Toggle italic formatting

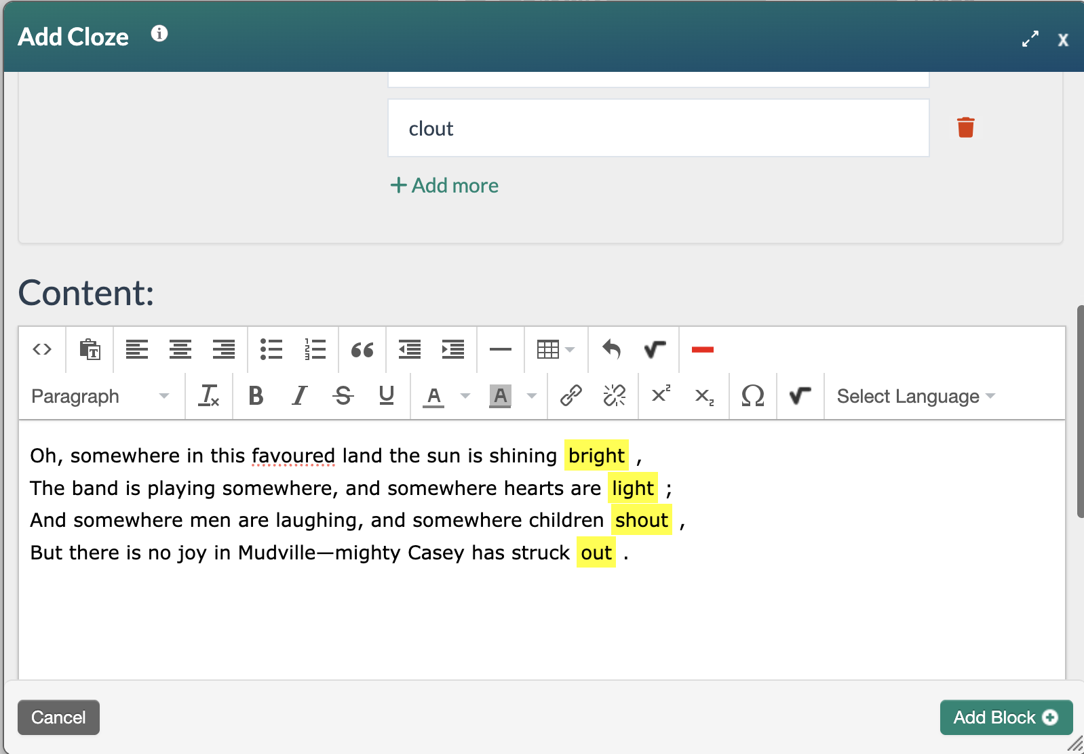[299, 395]
